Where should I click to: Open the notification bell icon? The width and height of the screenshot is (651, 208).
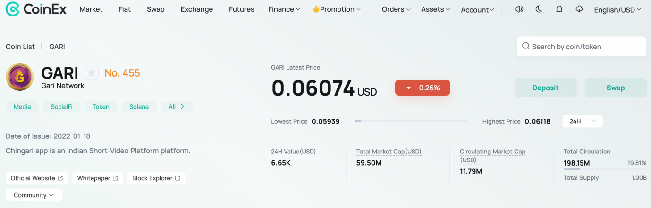[x=559, y=9]
